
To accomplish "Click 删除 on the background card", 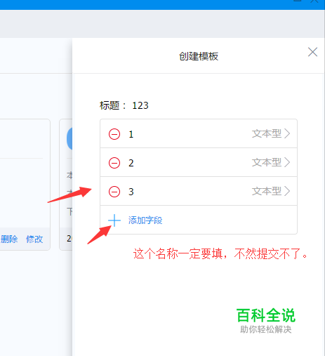I will [x=9, y=239].
